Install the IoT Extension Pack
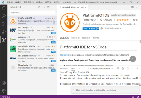This screenshot has width=141, height=98. coord(53,61)
